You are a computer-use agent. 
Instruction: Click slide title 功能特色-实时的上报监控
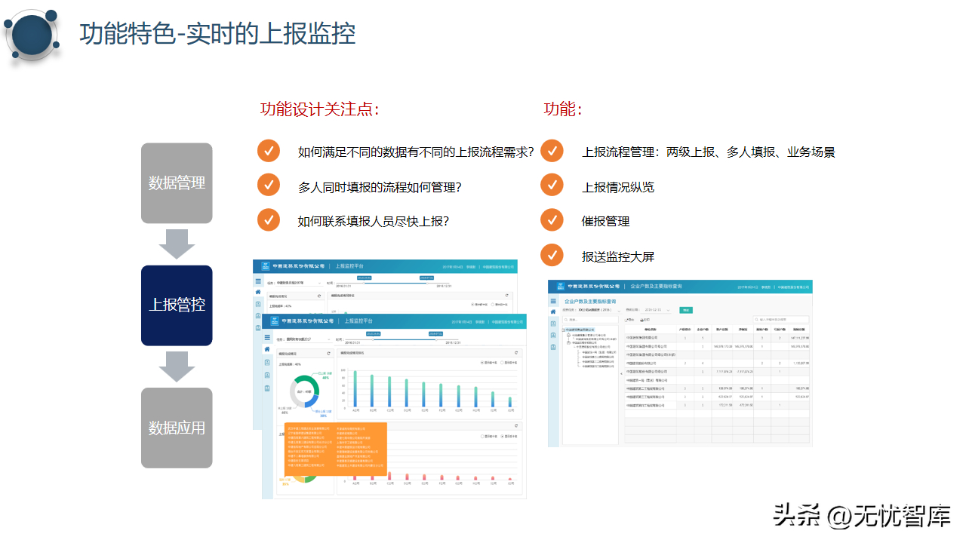point(217,34)
